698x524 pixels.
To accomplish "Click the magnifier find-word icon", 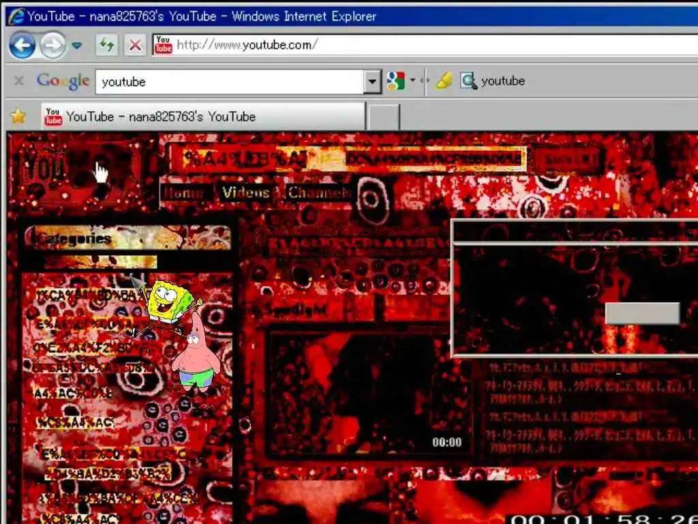I will coord(468,81).
